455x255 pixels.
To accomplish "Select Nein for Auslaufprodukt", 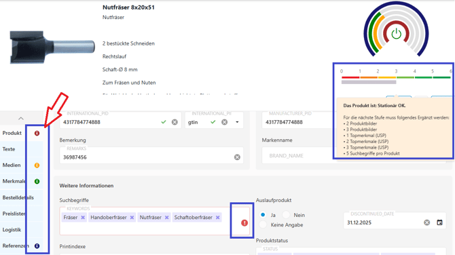I will 286,215.
